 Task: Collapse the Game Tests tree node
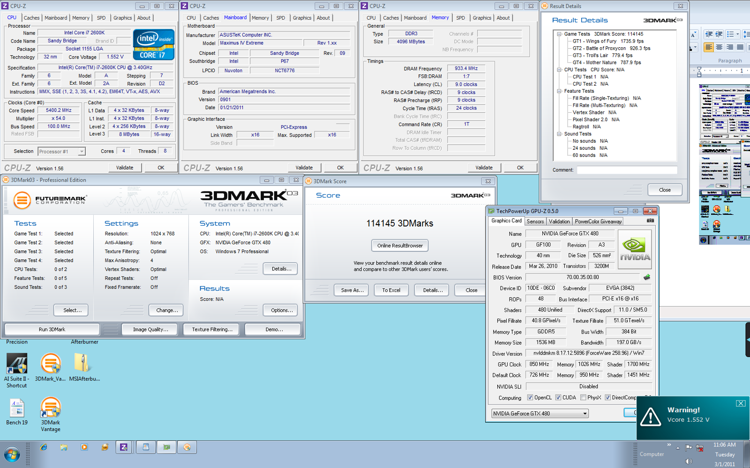click(x=559, y=34)
